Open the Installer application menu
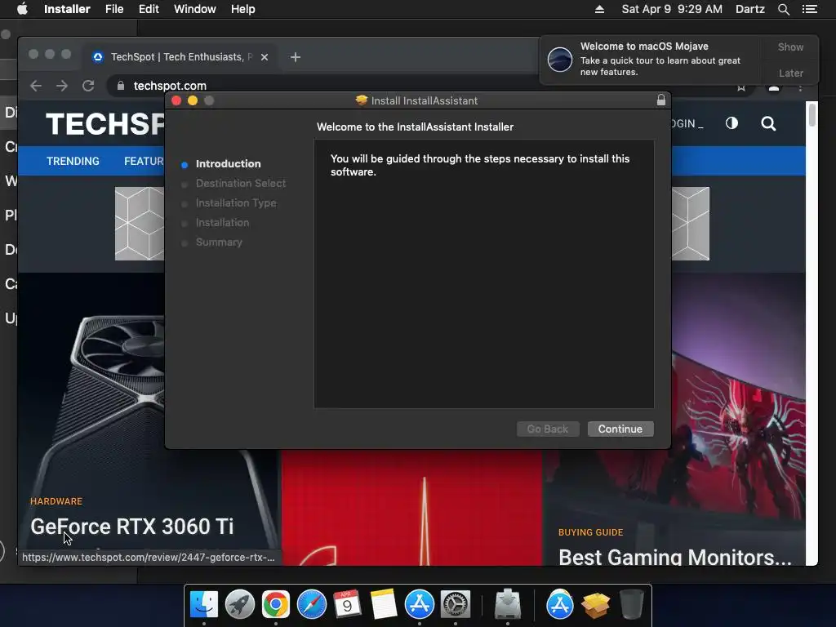The height and width of the screenshot is (627, 836). tap(67, 9)
